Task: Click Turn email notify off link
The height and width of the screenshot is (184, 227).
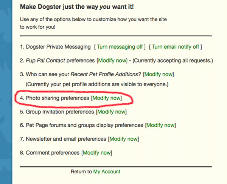Action: [x=175, y=47]
